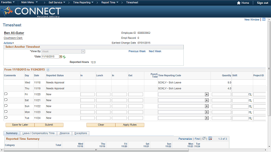Click Quantity field for Mon 11/23
271x152 pixels.
(221, 112)
